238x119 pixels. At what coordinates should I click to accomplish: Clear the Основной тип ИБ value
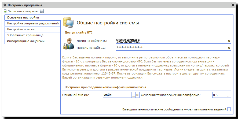click(137, 95)
